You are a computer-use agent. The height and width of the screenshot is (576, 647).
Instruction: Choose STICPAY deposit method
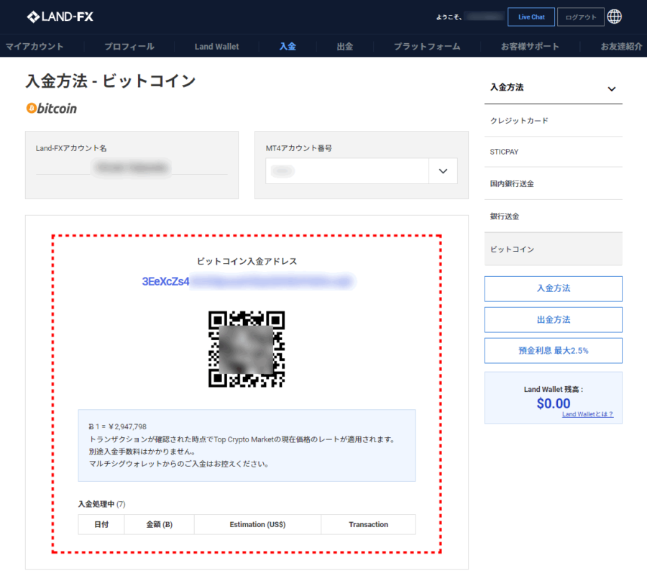tap(554, 152)
